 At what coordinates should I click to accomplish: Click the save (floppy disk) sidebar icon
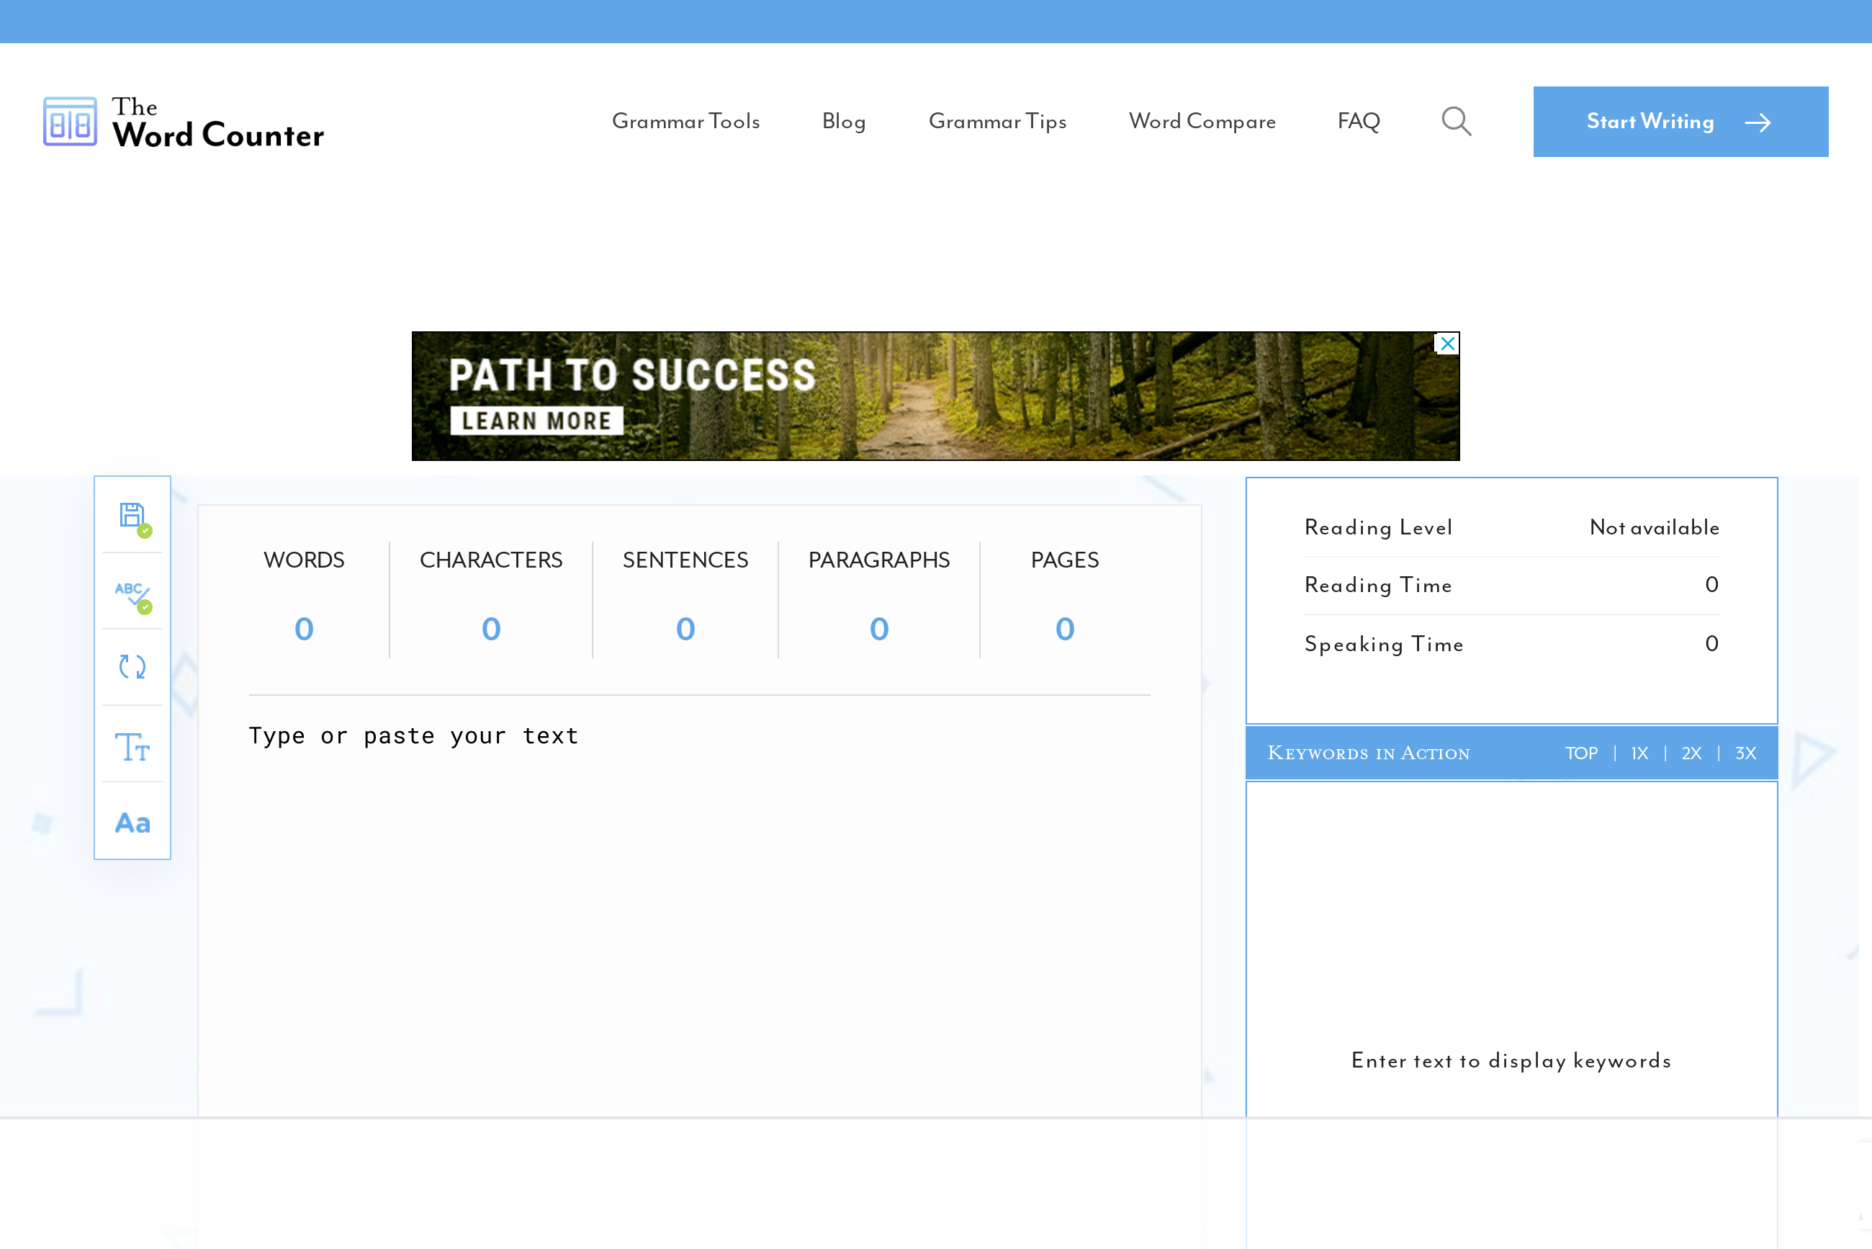click(132, 516)
